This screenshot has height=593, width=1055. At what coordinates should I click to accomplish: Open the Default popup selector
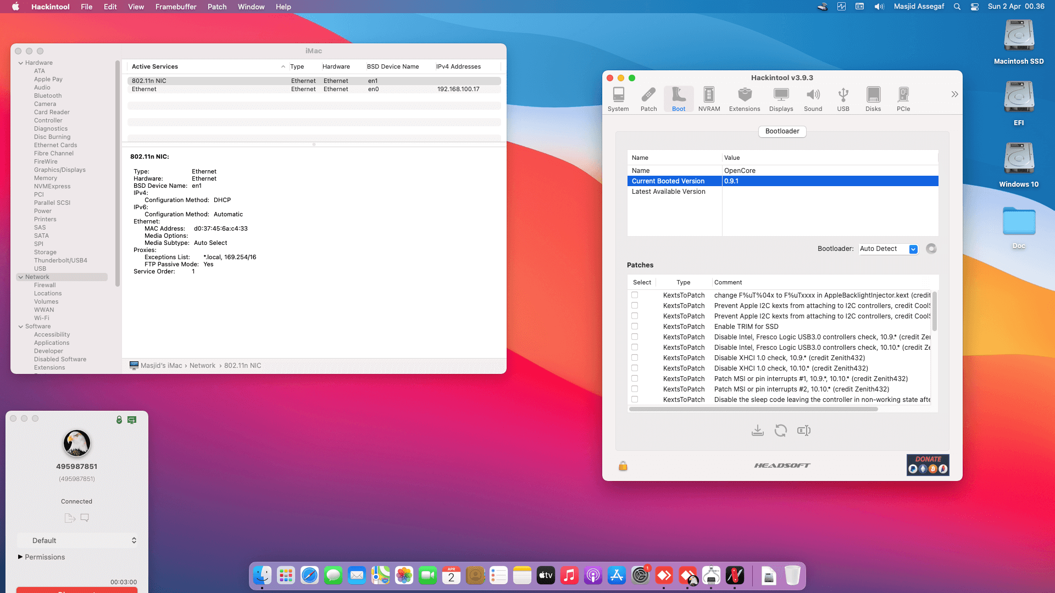click(x=77, y=541)
